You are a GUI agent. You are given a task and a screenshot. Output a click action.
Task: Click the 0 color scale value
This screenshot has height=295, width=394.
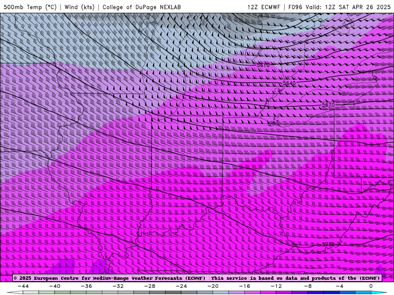click(371, 286)
